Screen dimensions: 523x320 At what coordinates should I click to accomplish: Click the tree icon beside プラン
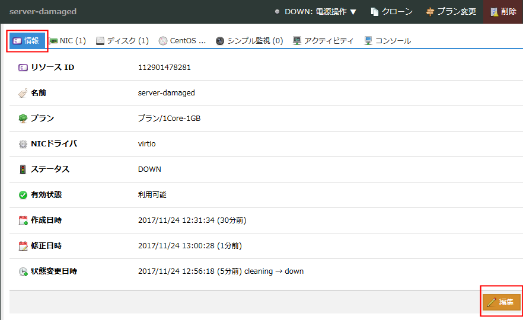point(23,119)
